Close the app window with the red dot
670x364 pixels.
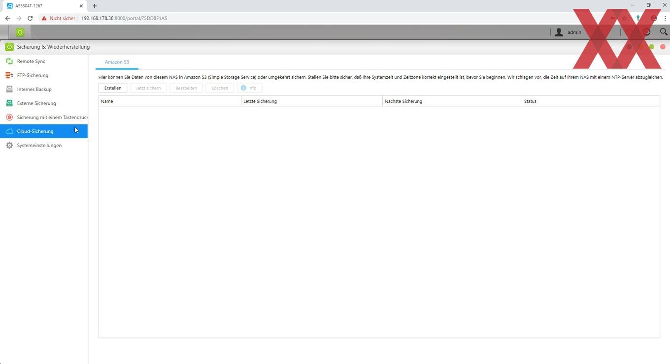(663, 47)
